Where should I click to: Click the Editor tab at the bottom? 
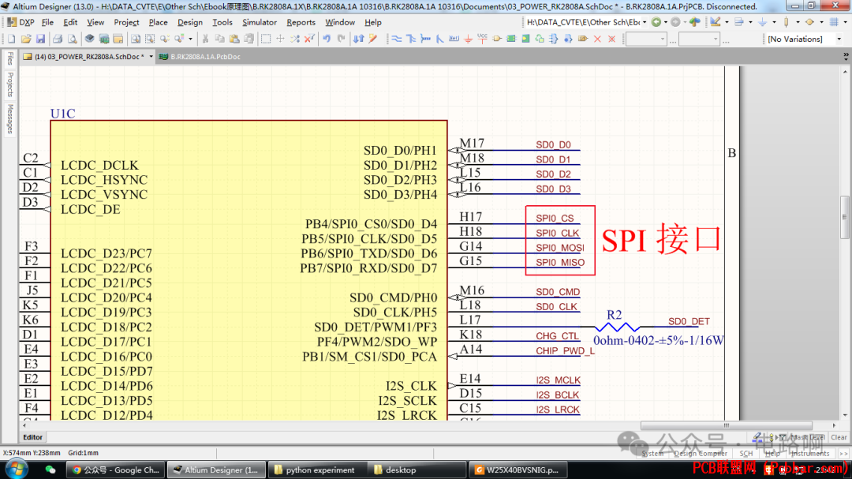pos(32,437)
